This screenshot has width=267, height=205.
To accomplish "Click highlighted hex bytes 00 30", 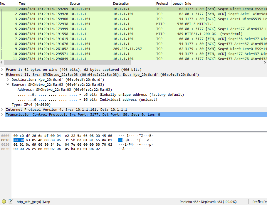I will coord(19,140).
